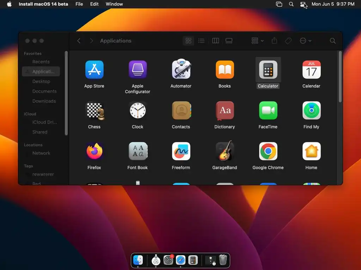Select the Contacts app icon

pyautogui.click(x=182, y=110)
